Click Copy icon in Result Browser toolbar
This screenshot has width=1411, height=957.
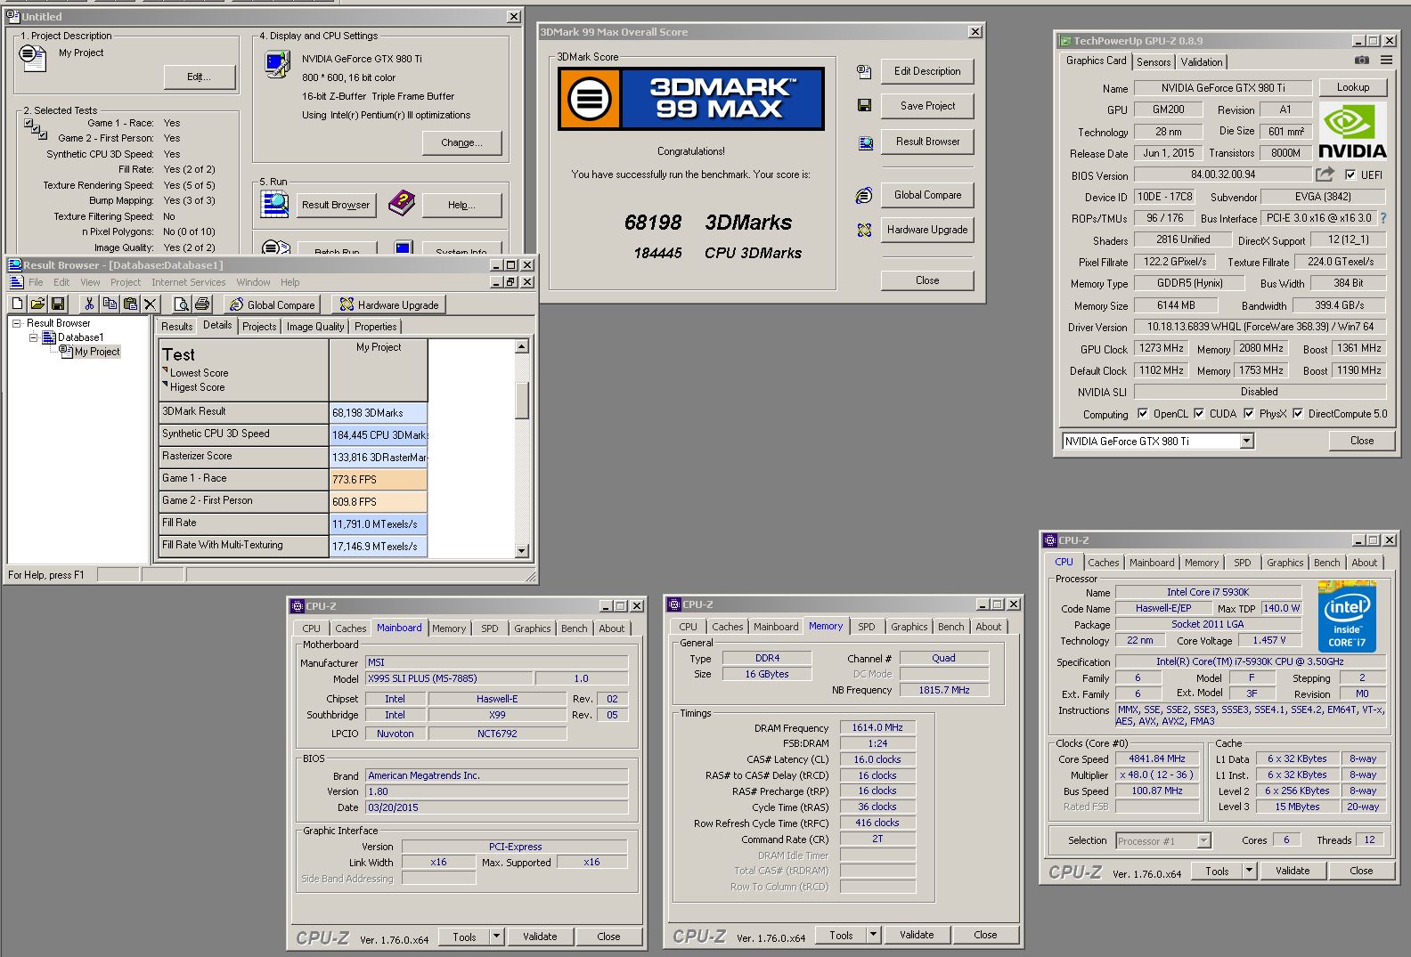[110, 304]
